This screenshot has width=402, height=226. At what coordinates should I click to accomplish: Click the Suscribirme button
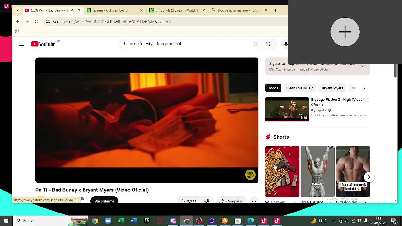104,201
